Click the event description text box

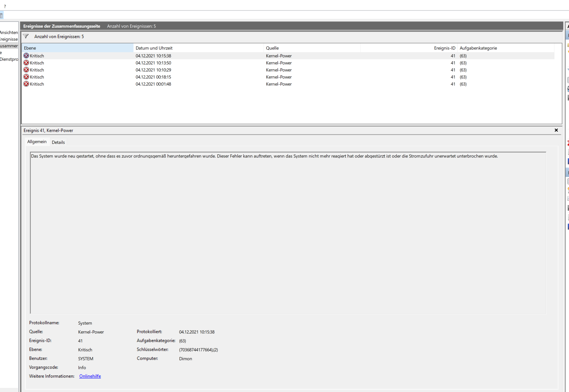point(288,233)
